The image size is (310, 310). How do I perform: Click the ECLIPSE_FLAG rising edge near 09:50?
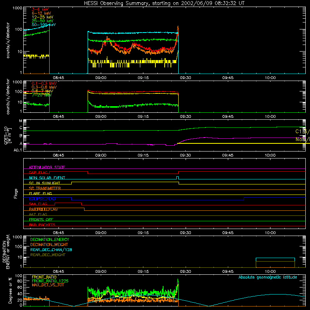pos(244,199)
